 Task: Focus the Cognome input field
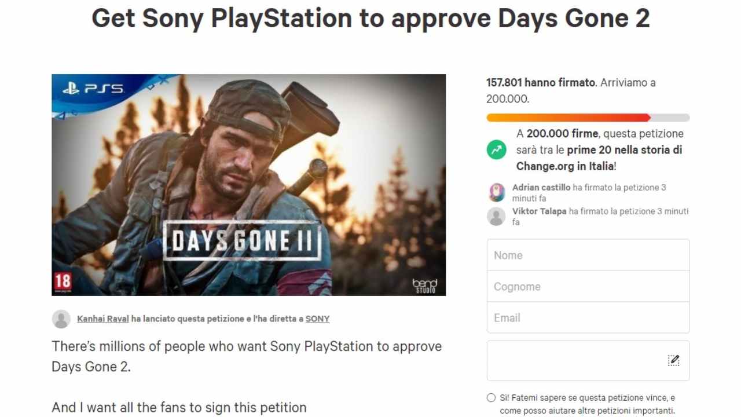tap(588, 287)
